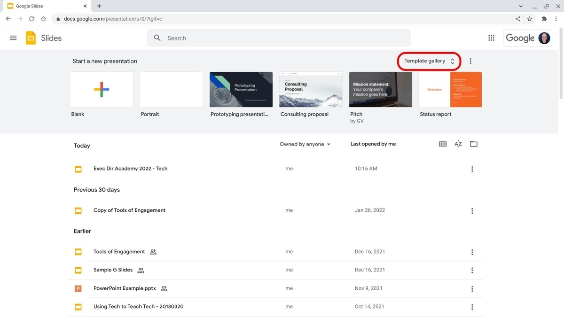Open the Google apps launcher grid icon
This screenshot has width=564, height=317.
click(x=491, y=38)
